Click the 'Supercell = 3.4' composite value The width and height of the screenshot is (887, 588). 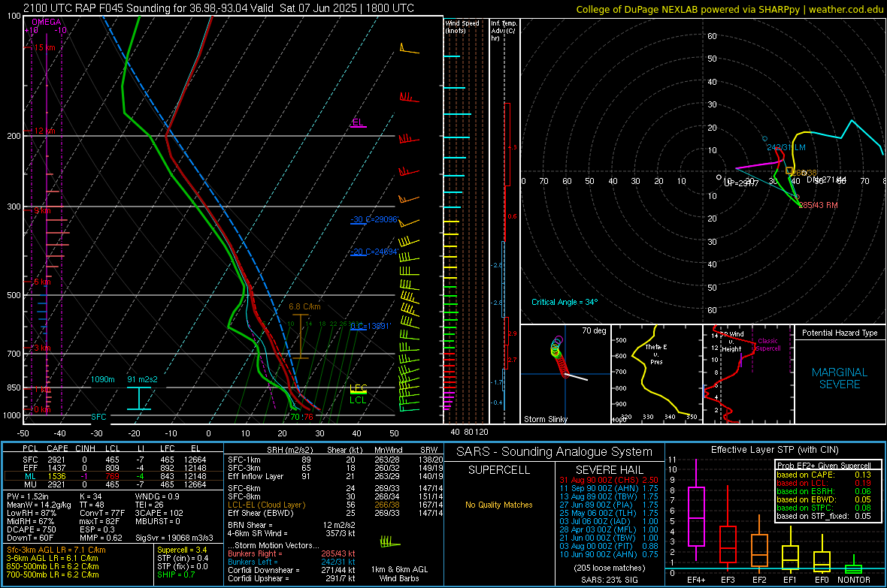pos(182,550)
